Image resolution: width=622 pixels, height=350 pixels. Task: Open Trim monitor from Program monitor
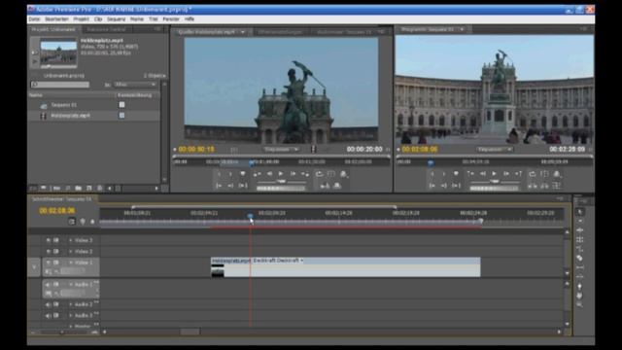(x=557, y=186)
